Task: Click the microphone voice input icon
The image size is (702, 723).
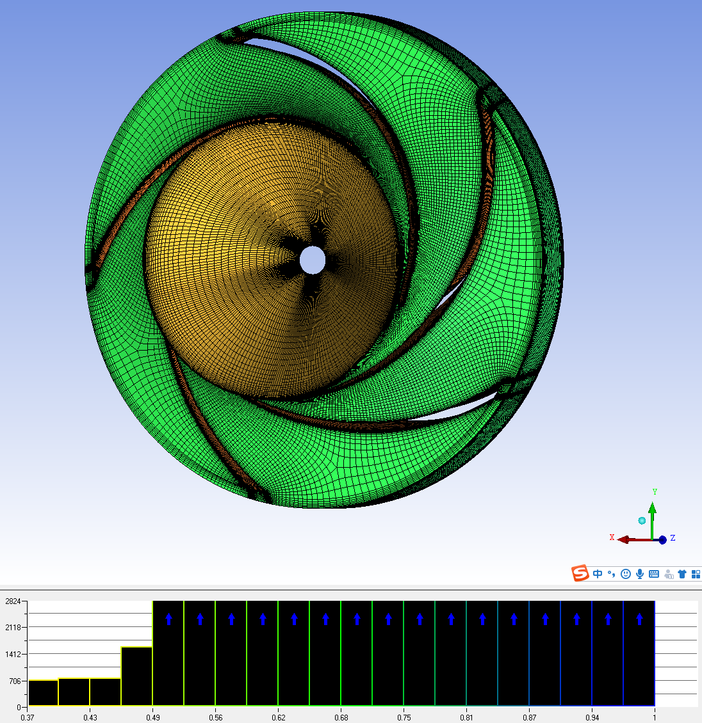Action: point(639,574)
